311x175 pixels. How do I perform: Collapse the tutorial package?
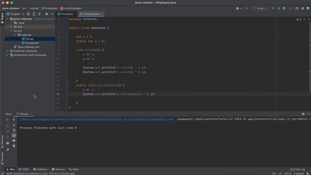pyautogui.click(x=15, y=35)
